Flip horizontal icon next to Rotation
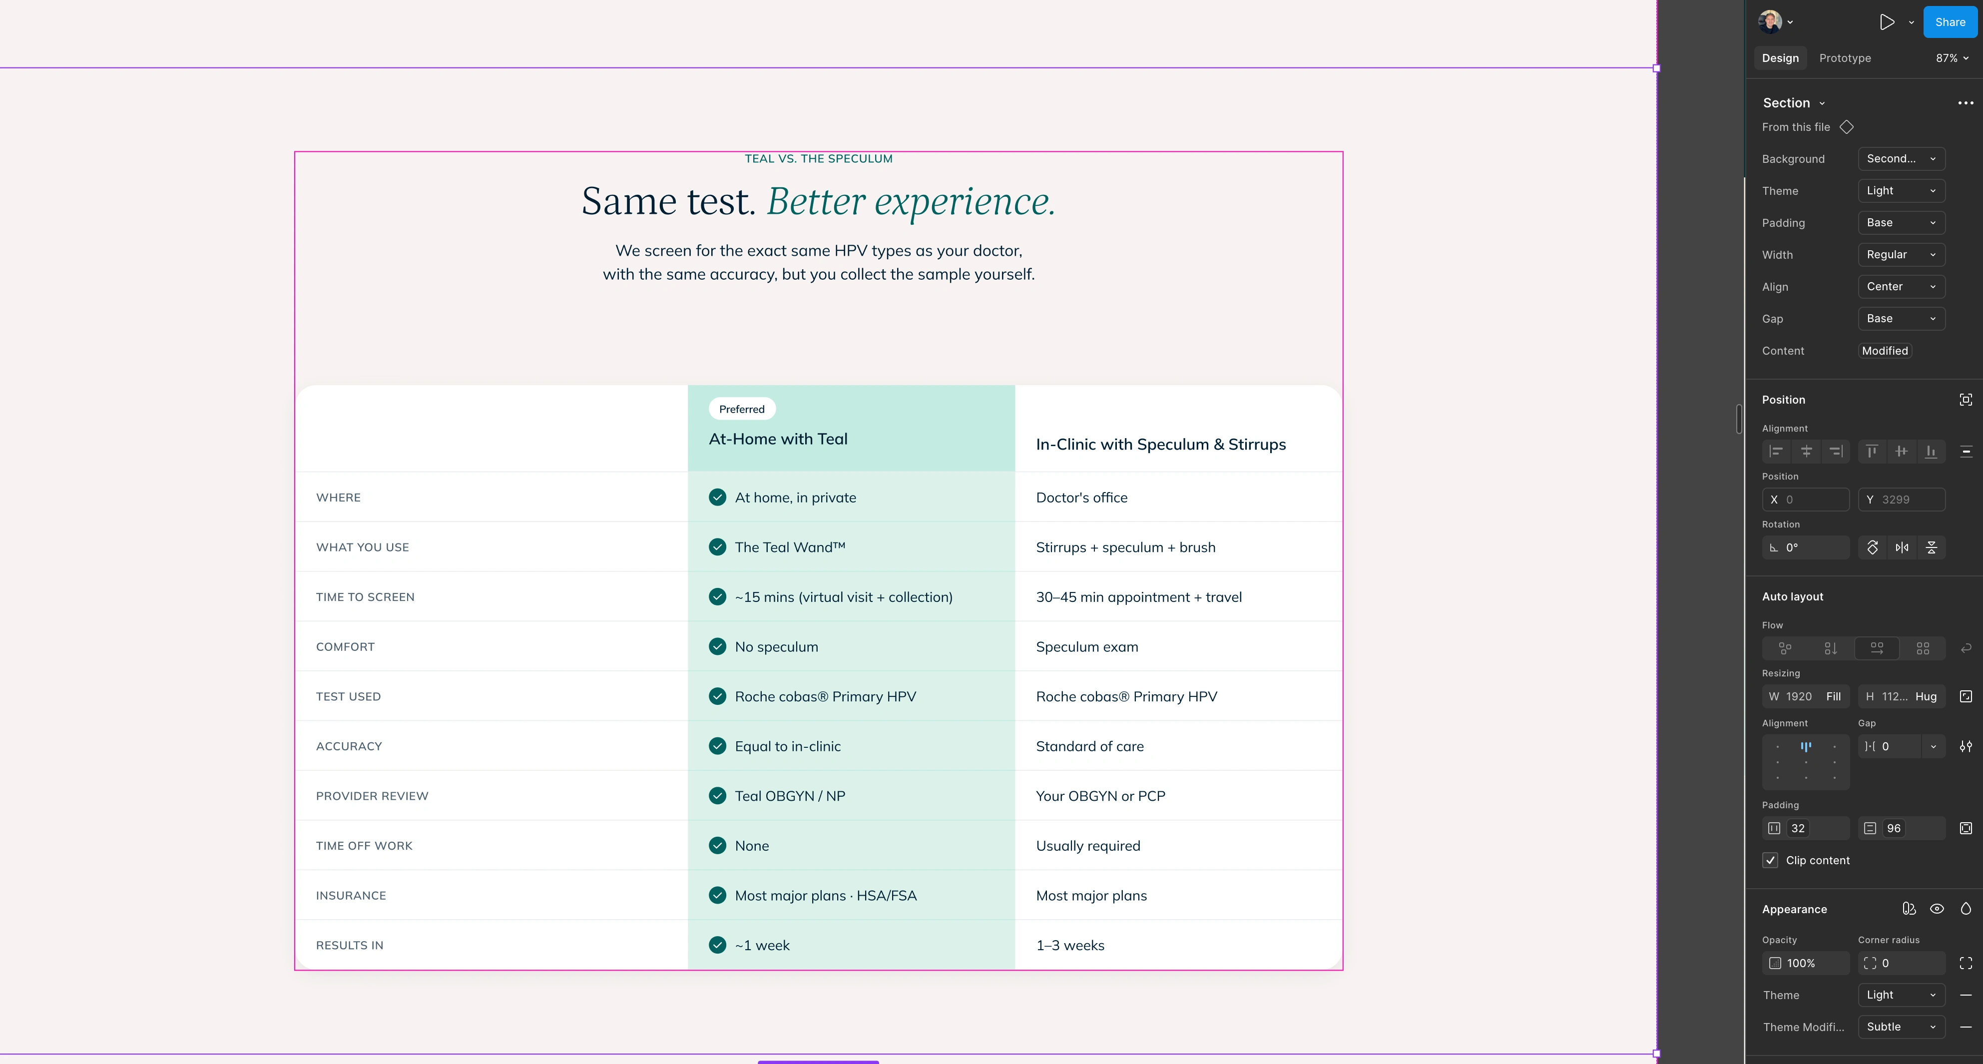The height and width of the screenshot is (1064, 1983). pos(1902,547)
